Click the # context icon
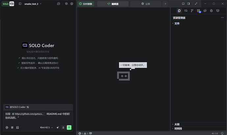 12,127
